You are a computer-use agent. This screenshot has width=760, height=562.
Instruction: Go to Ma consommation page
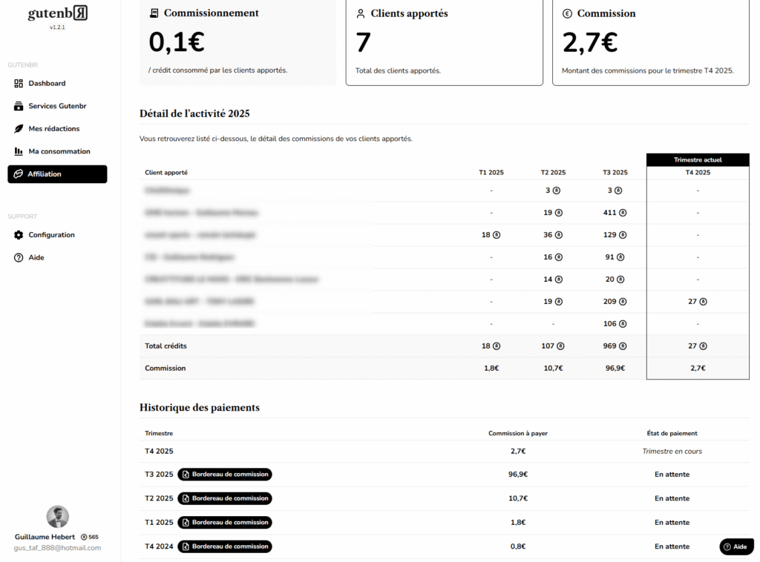point(59,151)
